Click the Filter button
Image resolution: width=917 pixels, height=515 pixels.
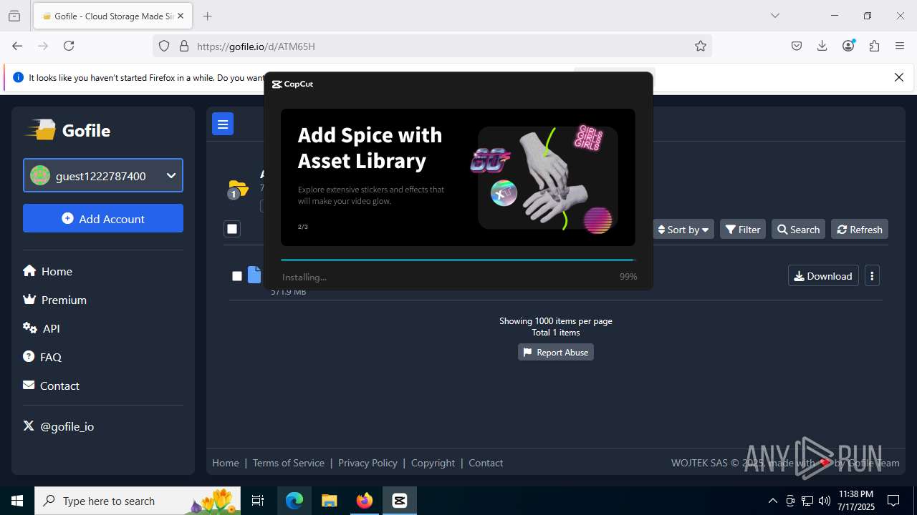click(743, 229)
